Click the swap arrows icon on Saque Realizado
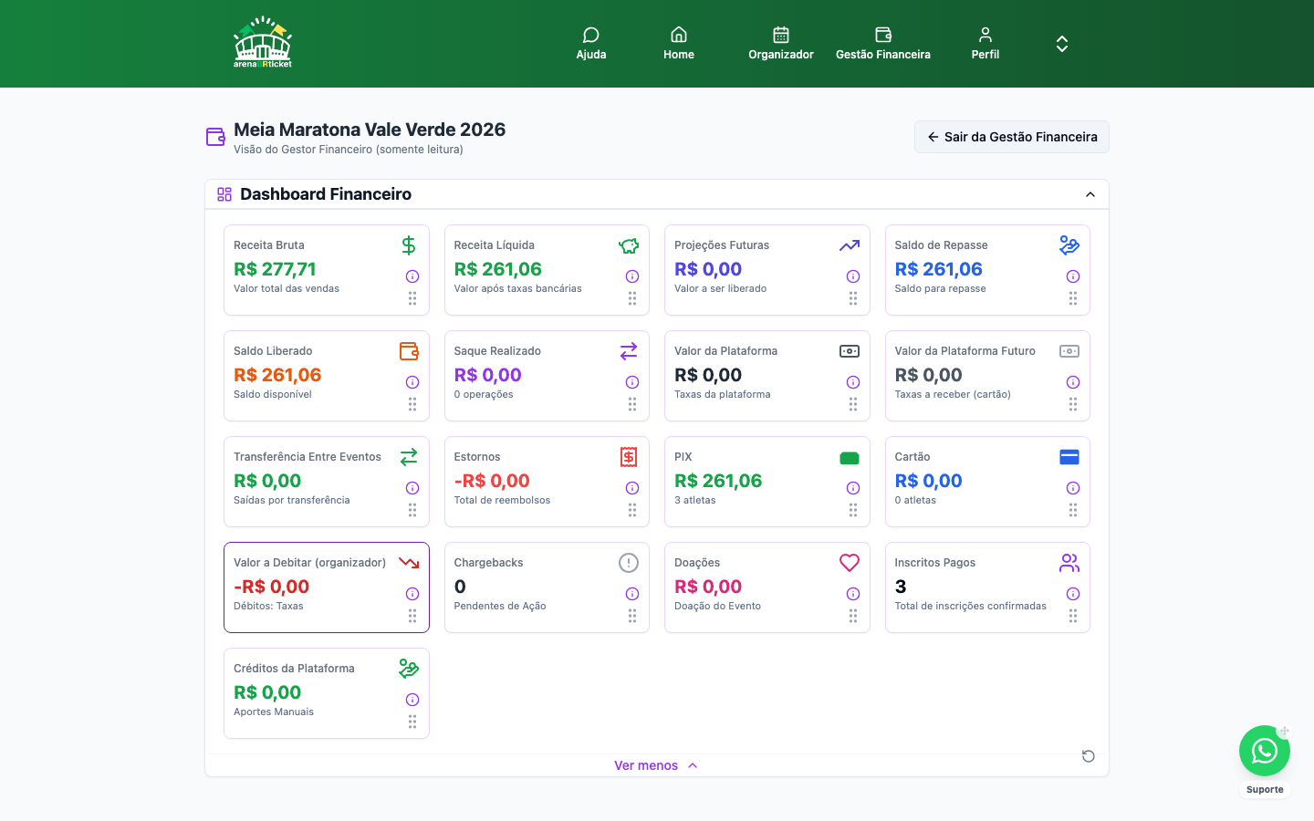The image size is (1314, 821). click(x=629, y=351)
